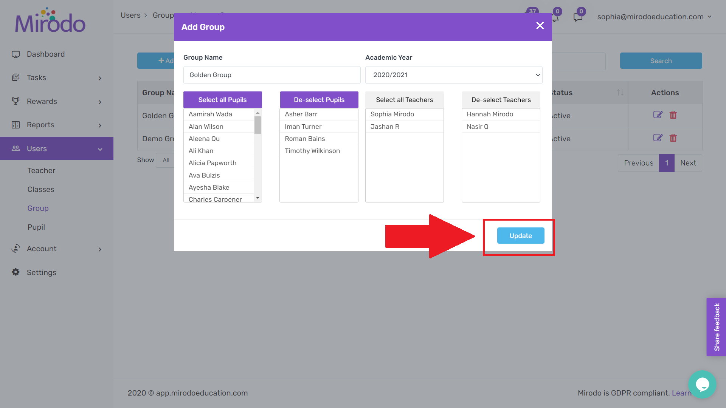Viewport: 726px width, 408px height.
Task: Click the Next page button
Action: 688,163
